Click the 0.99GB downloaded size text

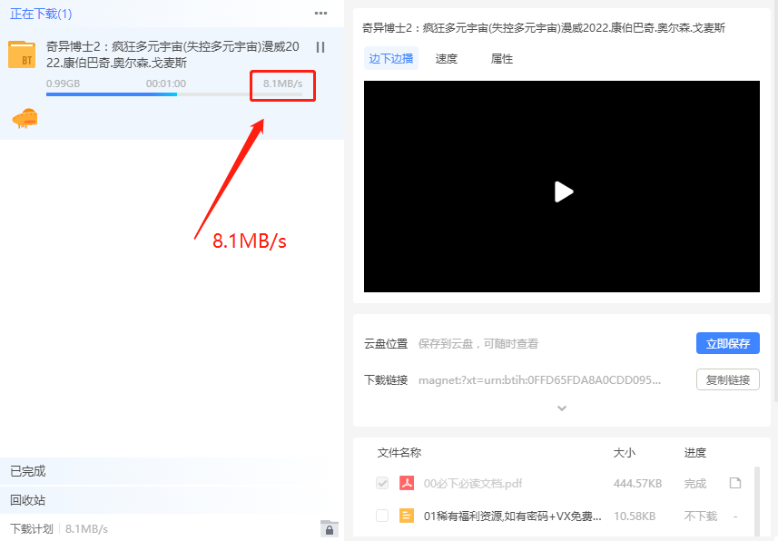pyautogui.click(x=63, y=84)
